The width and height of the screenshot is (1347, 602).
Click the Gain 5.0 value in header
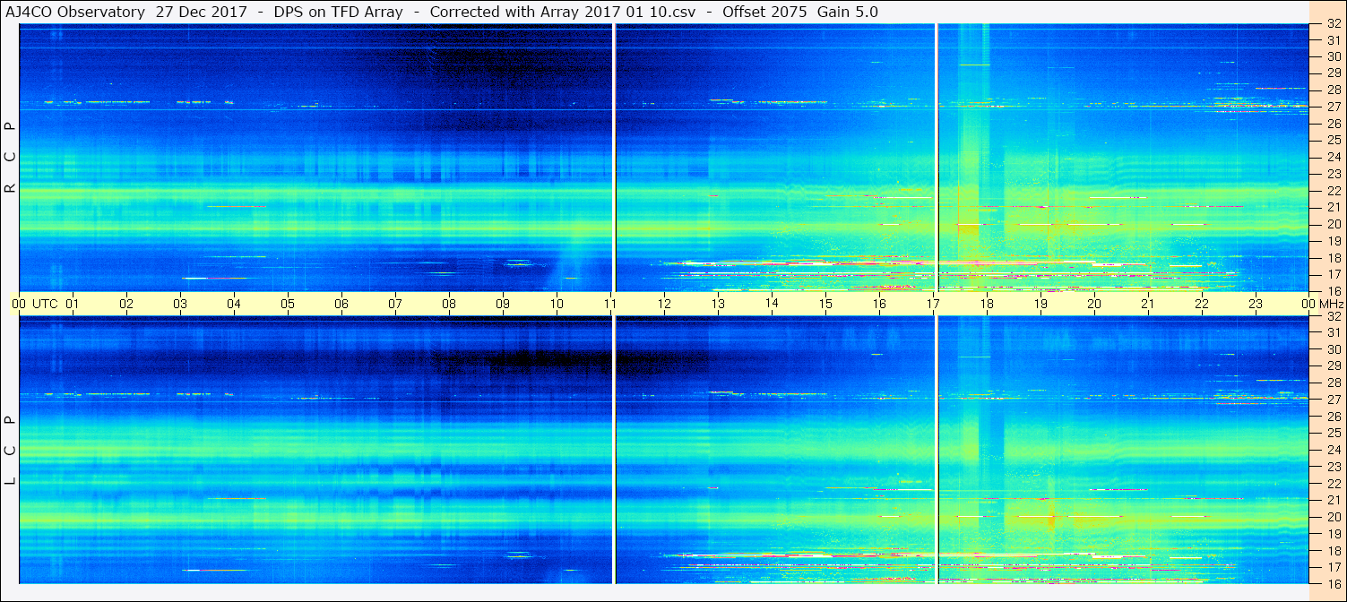click(847, 12)
